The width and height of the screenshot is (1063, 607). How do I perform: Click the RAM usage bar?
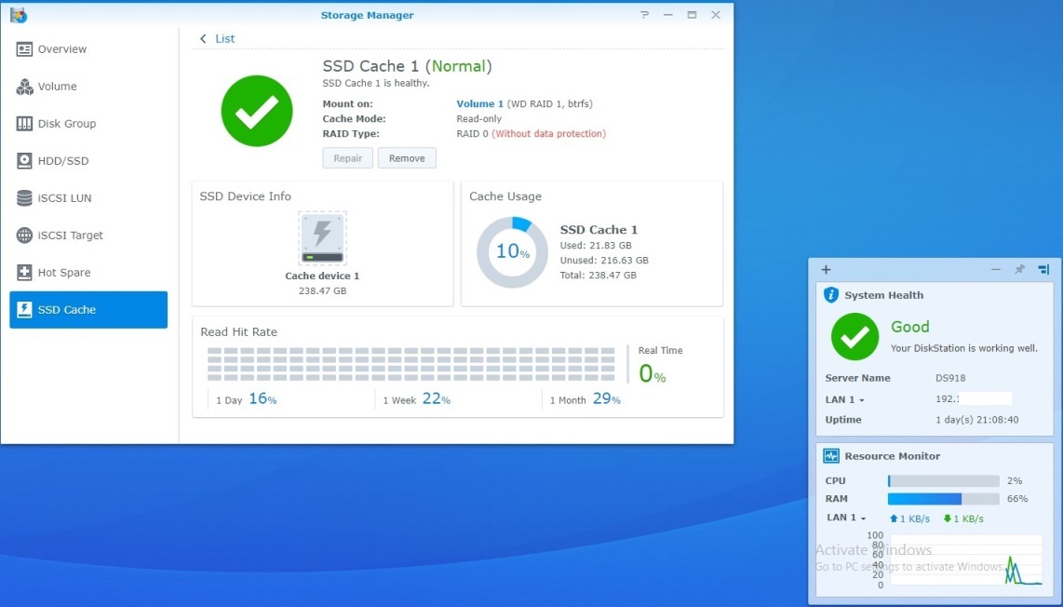(944, 498)
